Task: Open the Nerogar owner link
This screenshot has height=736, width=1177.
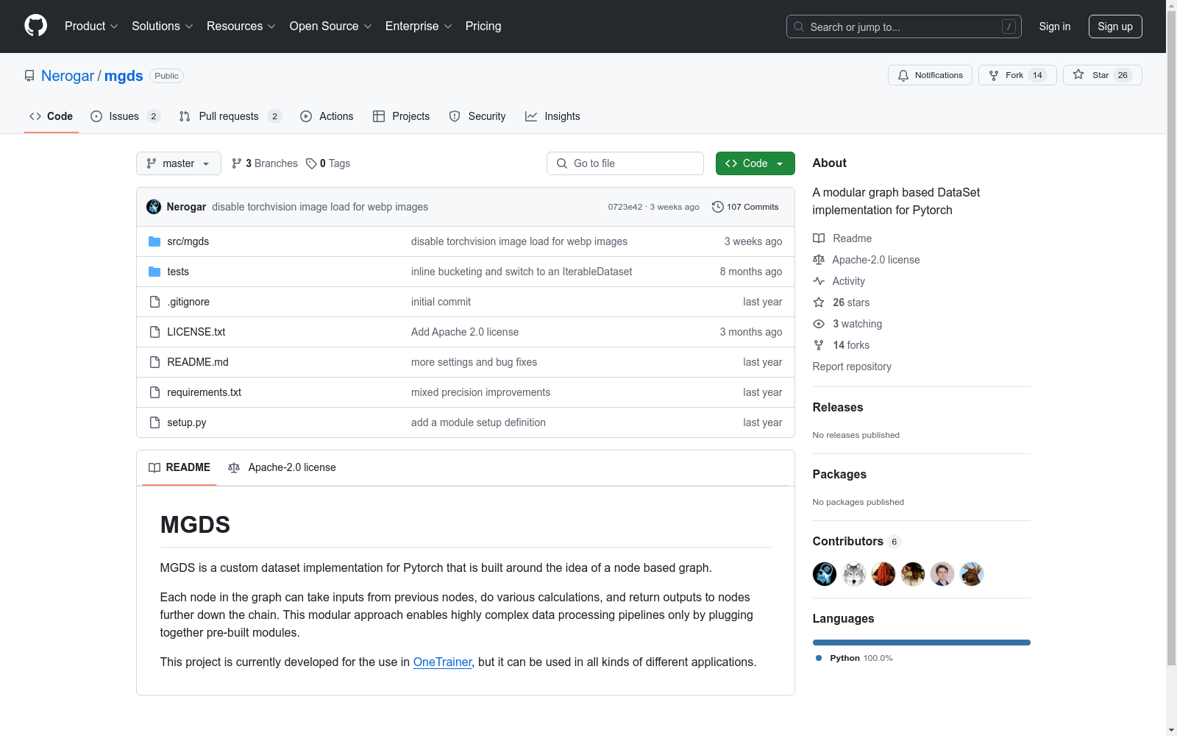Action: click(68, 76)
